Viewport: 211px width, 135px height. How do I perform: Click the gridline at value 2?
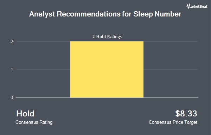pos(43,41)
